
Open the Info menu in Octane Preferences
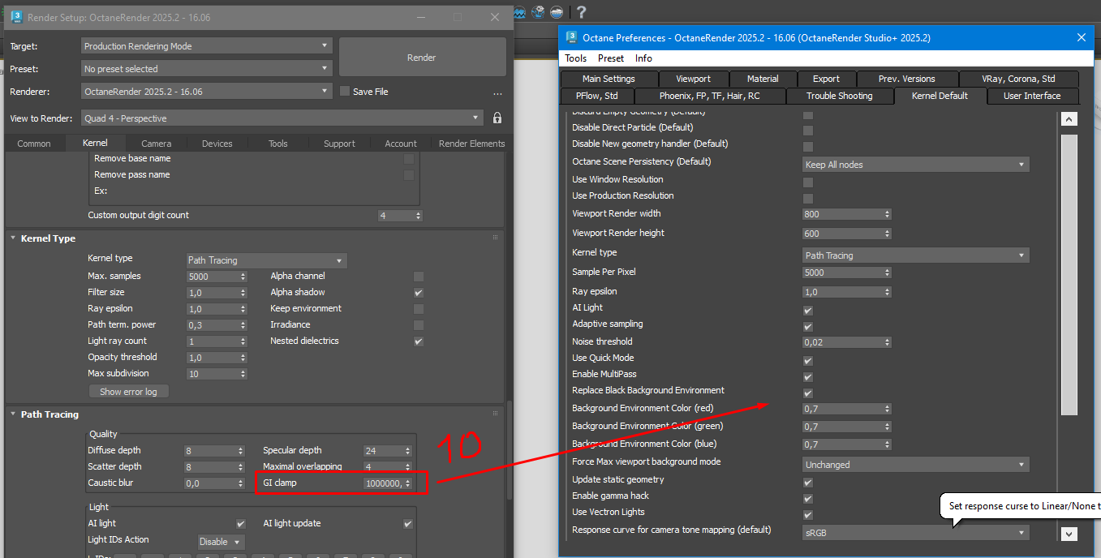pos(643,58)
